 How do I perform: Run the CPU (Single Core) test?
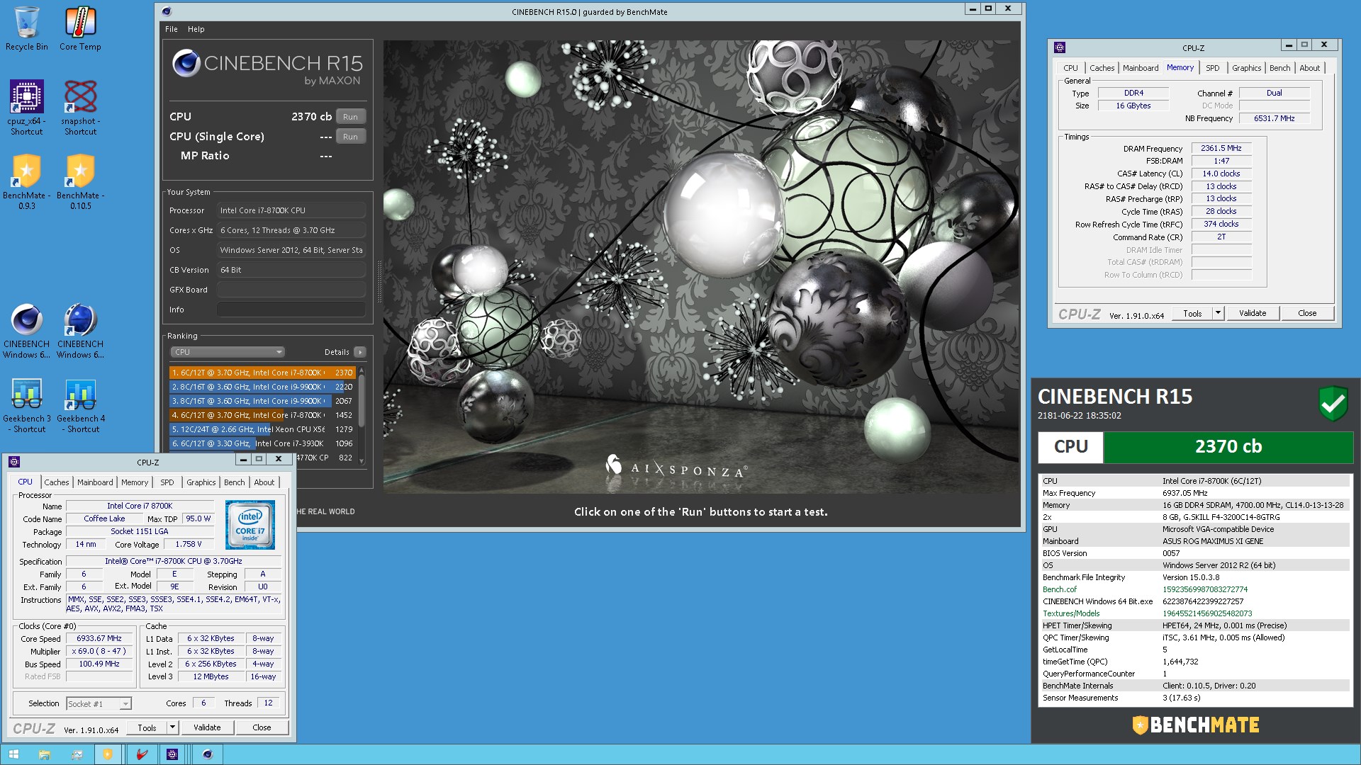point(351,137)
